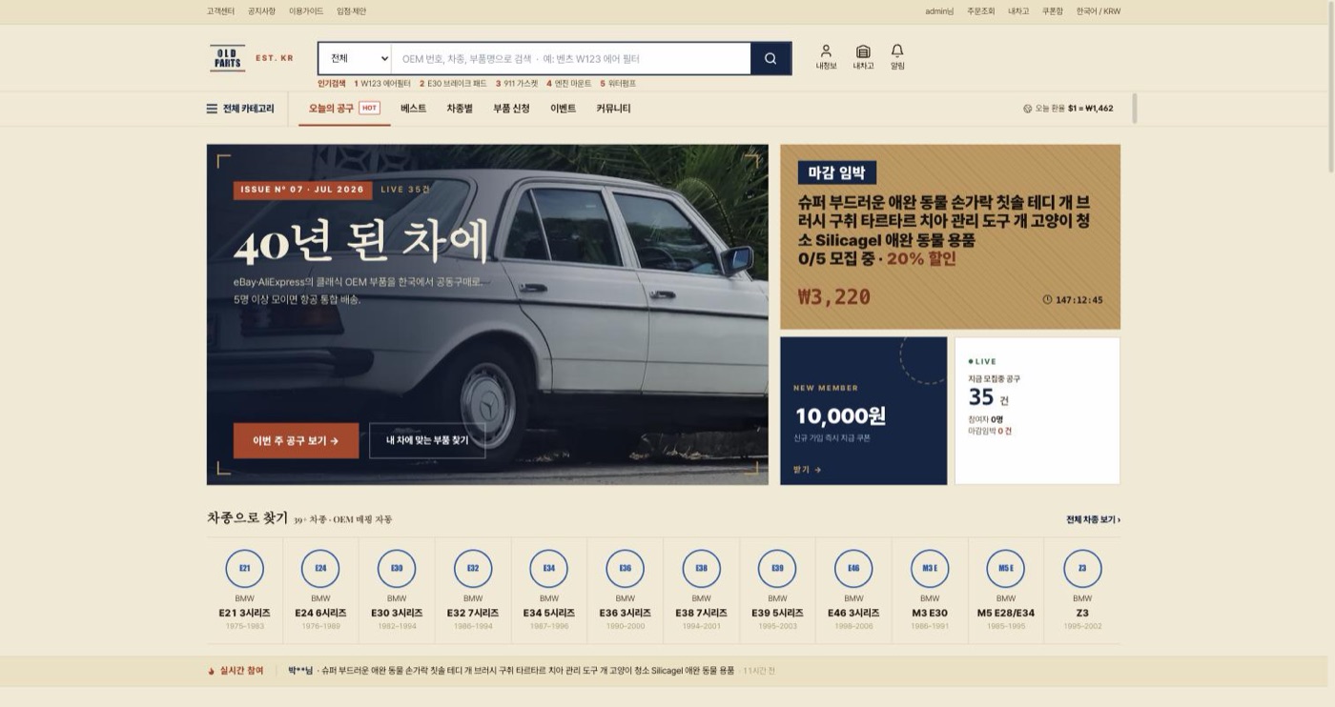Image resolution: width=1335 pixels, height=707 pixels.
Task: Open the 전체 search category dropdown
Action: pos(355,58)
